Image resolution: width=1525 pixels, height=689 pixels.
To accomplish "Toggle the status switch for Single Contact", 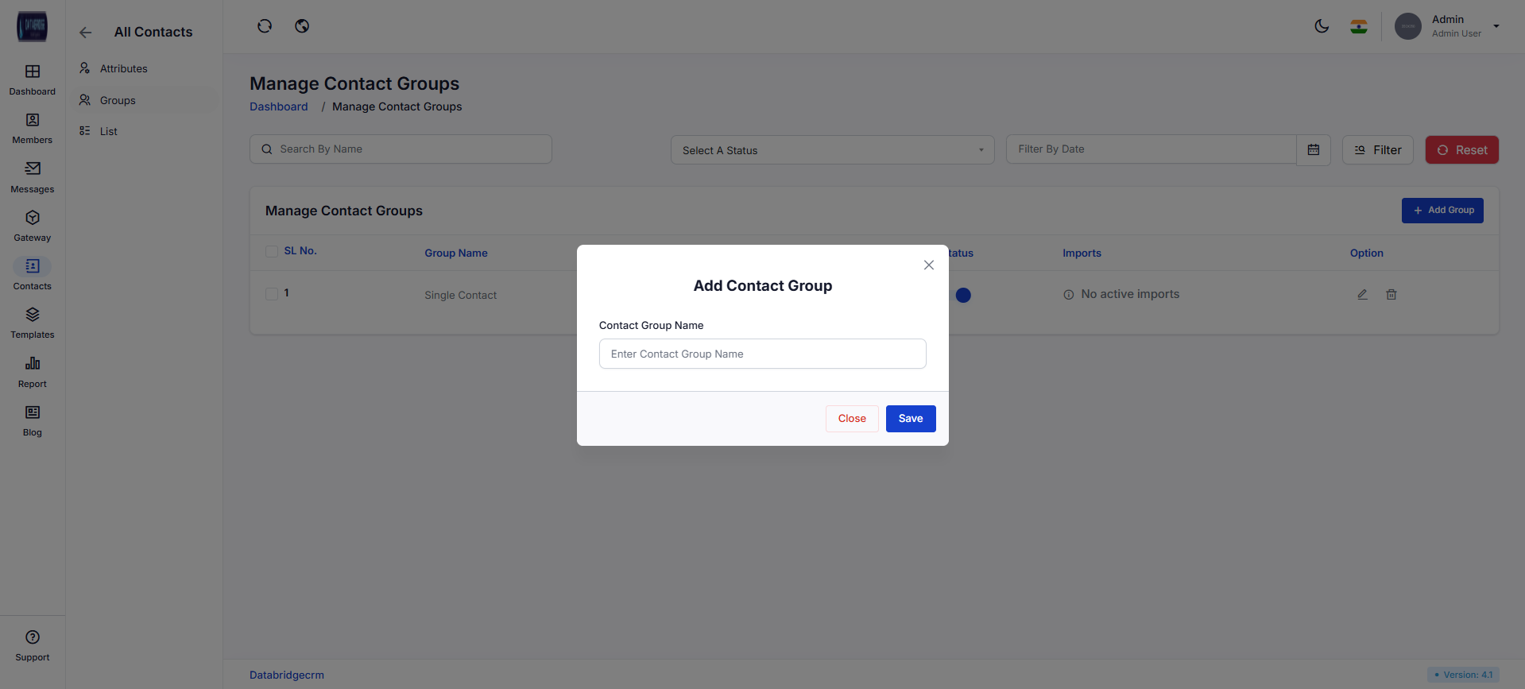I will [962, 295].
